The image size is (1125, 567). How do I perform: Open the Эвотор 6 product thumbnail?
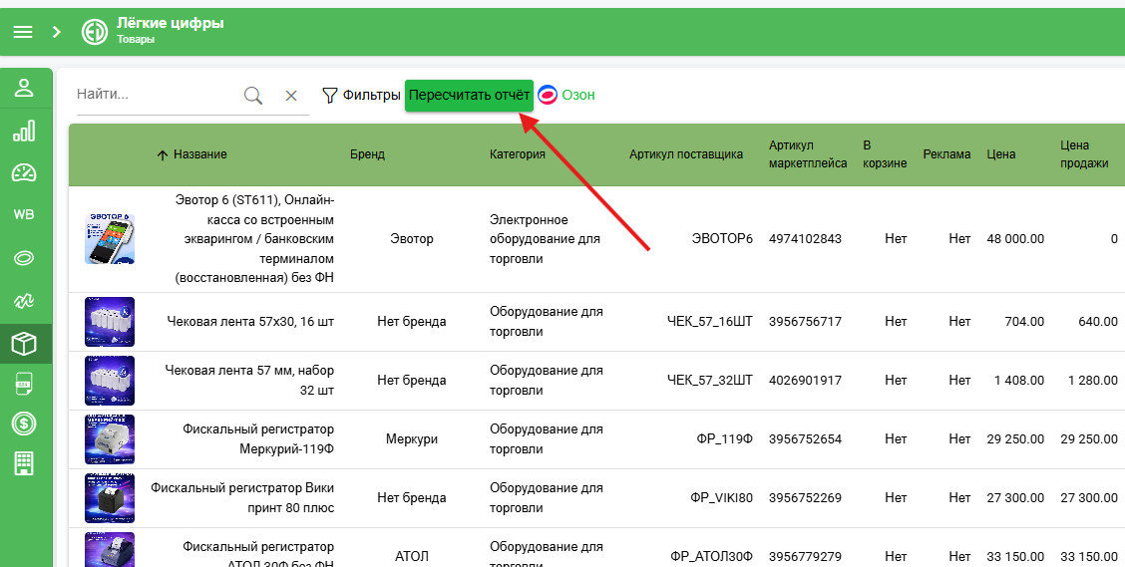coord(110,239)
